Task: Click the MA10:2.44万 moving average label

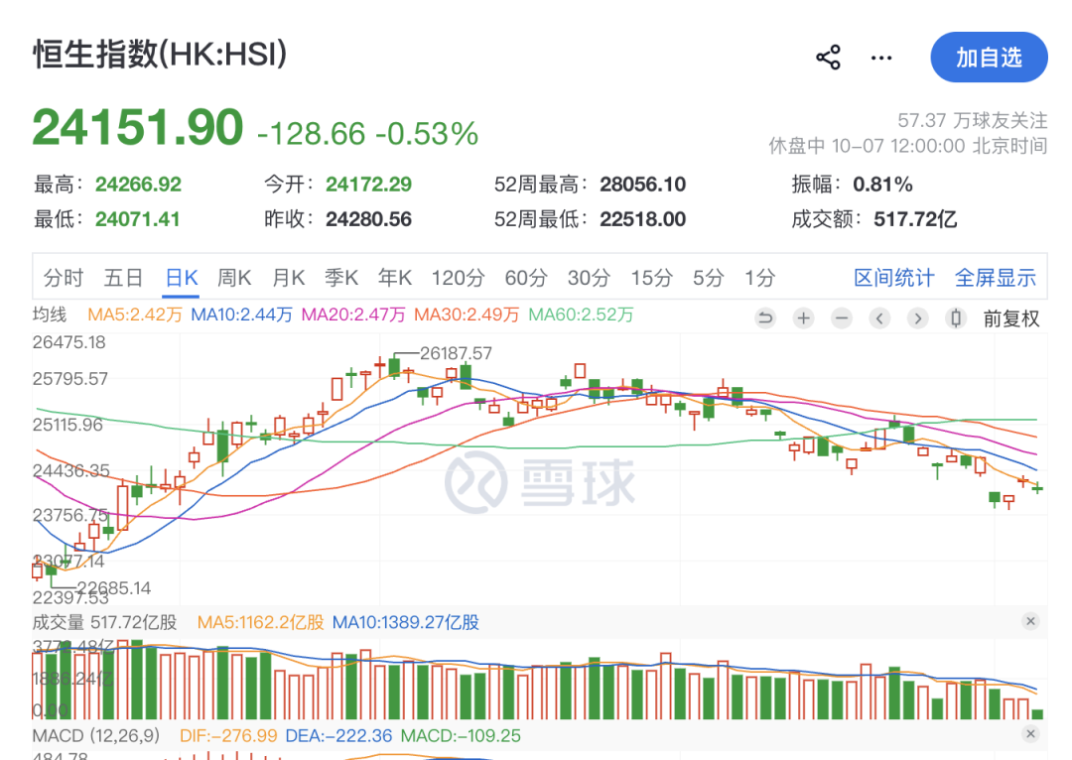Action: click(x=241, y=316)
